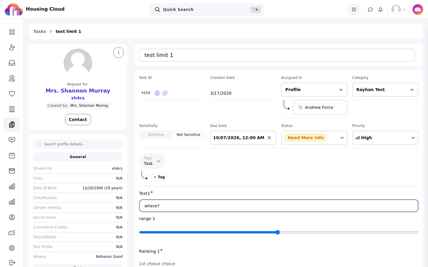Click the range 1 slider handle
428x267 pixels.
click(278, 232)
